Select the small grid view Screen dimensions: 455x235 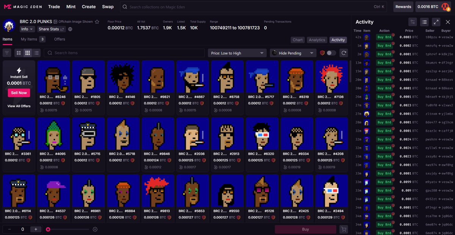click(28, 53)
